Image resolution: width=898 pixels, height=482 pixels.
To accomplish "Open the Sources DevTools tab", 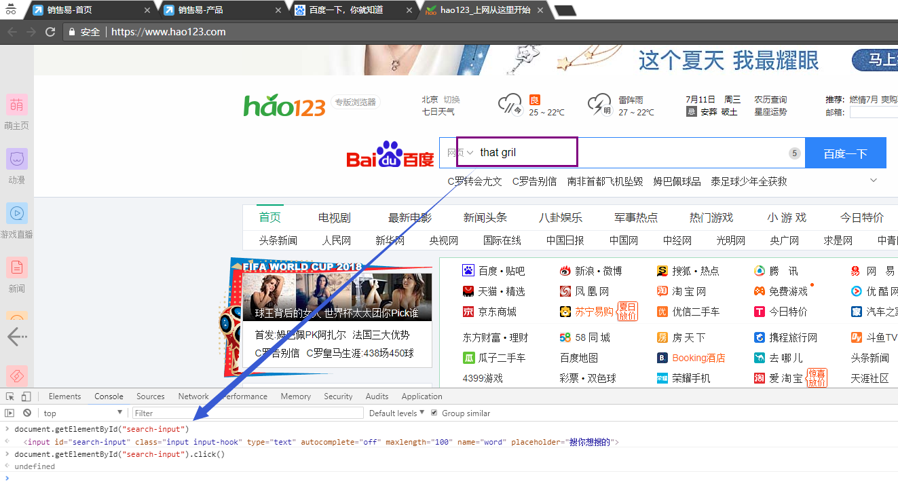I will [151, 396].
